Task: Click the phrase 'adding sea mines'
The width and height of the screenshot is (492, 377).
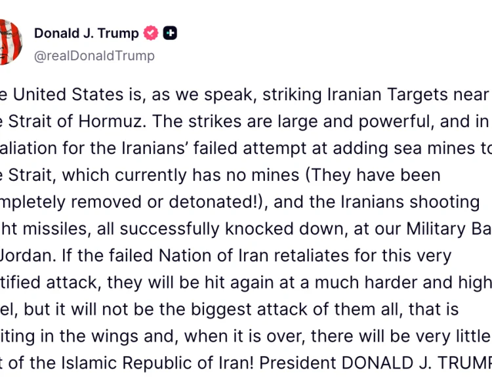Action: click(403, 148)
